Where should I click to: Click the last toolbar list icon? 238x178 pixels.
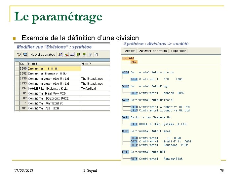point(96,54)
